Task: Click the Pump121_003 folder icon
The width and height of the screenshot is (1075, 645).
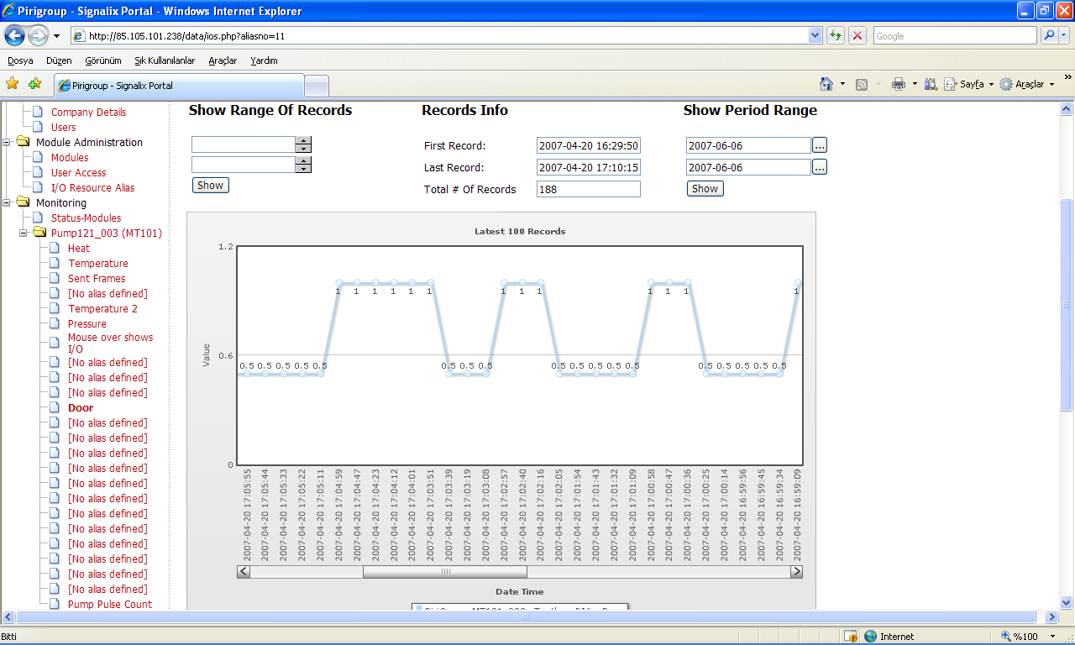Action: (39, 233)
